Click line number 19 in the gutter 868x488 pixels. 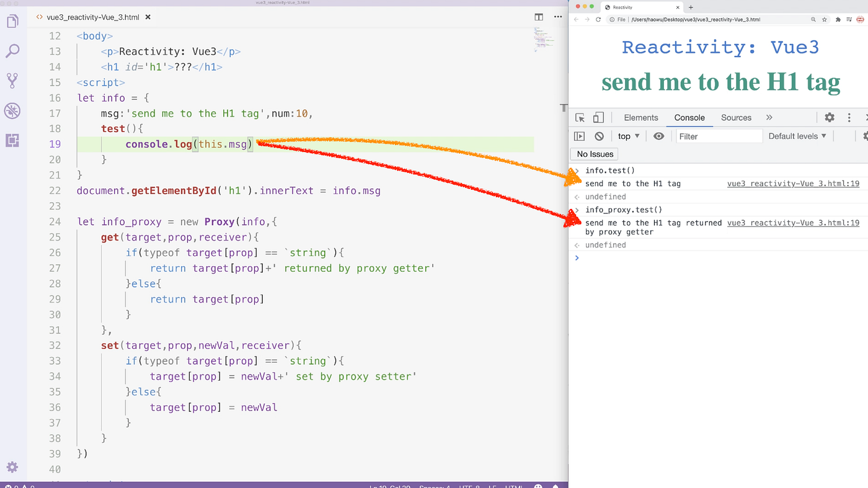coord(55,144)
